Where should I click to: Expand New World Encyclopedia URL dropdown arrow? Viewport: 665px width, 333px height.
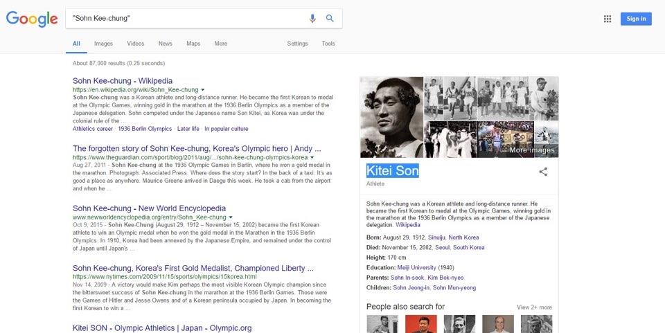(x=222, y=217)
